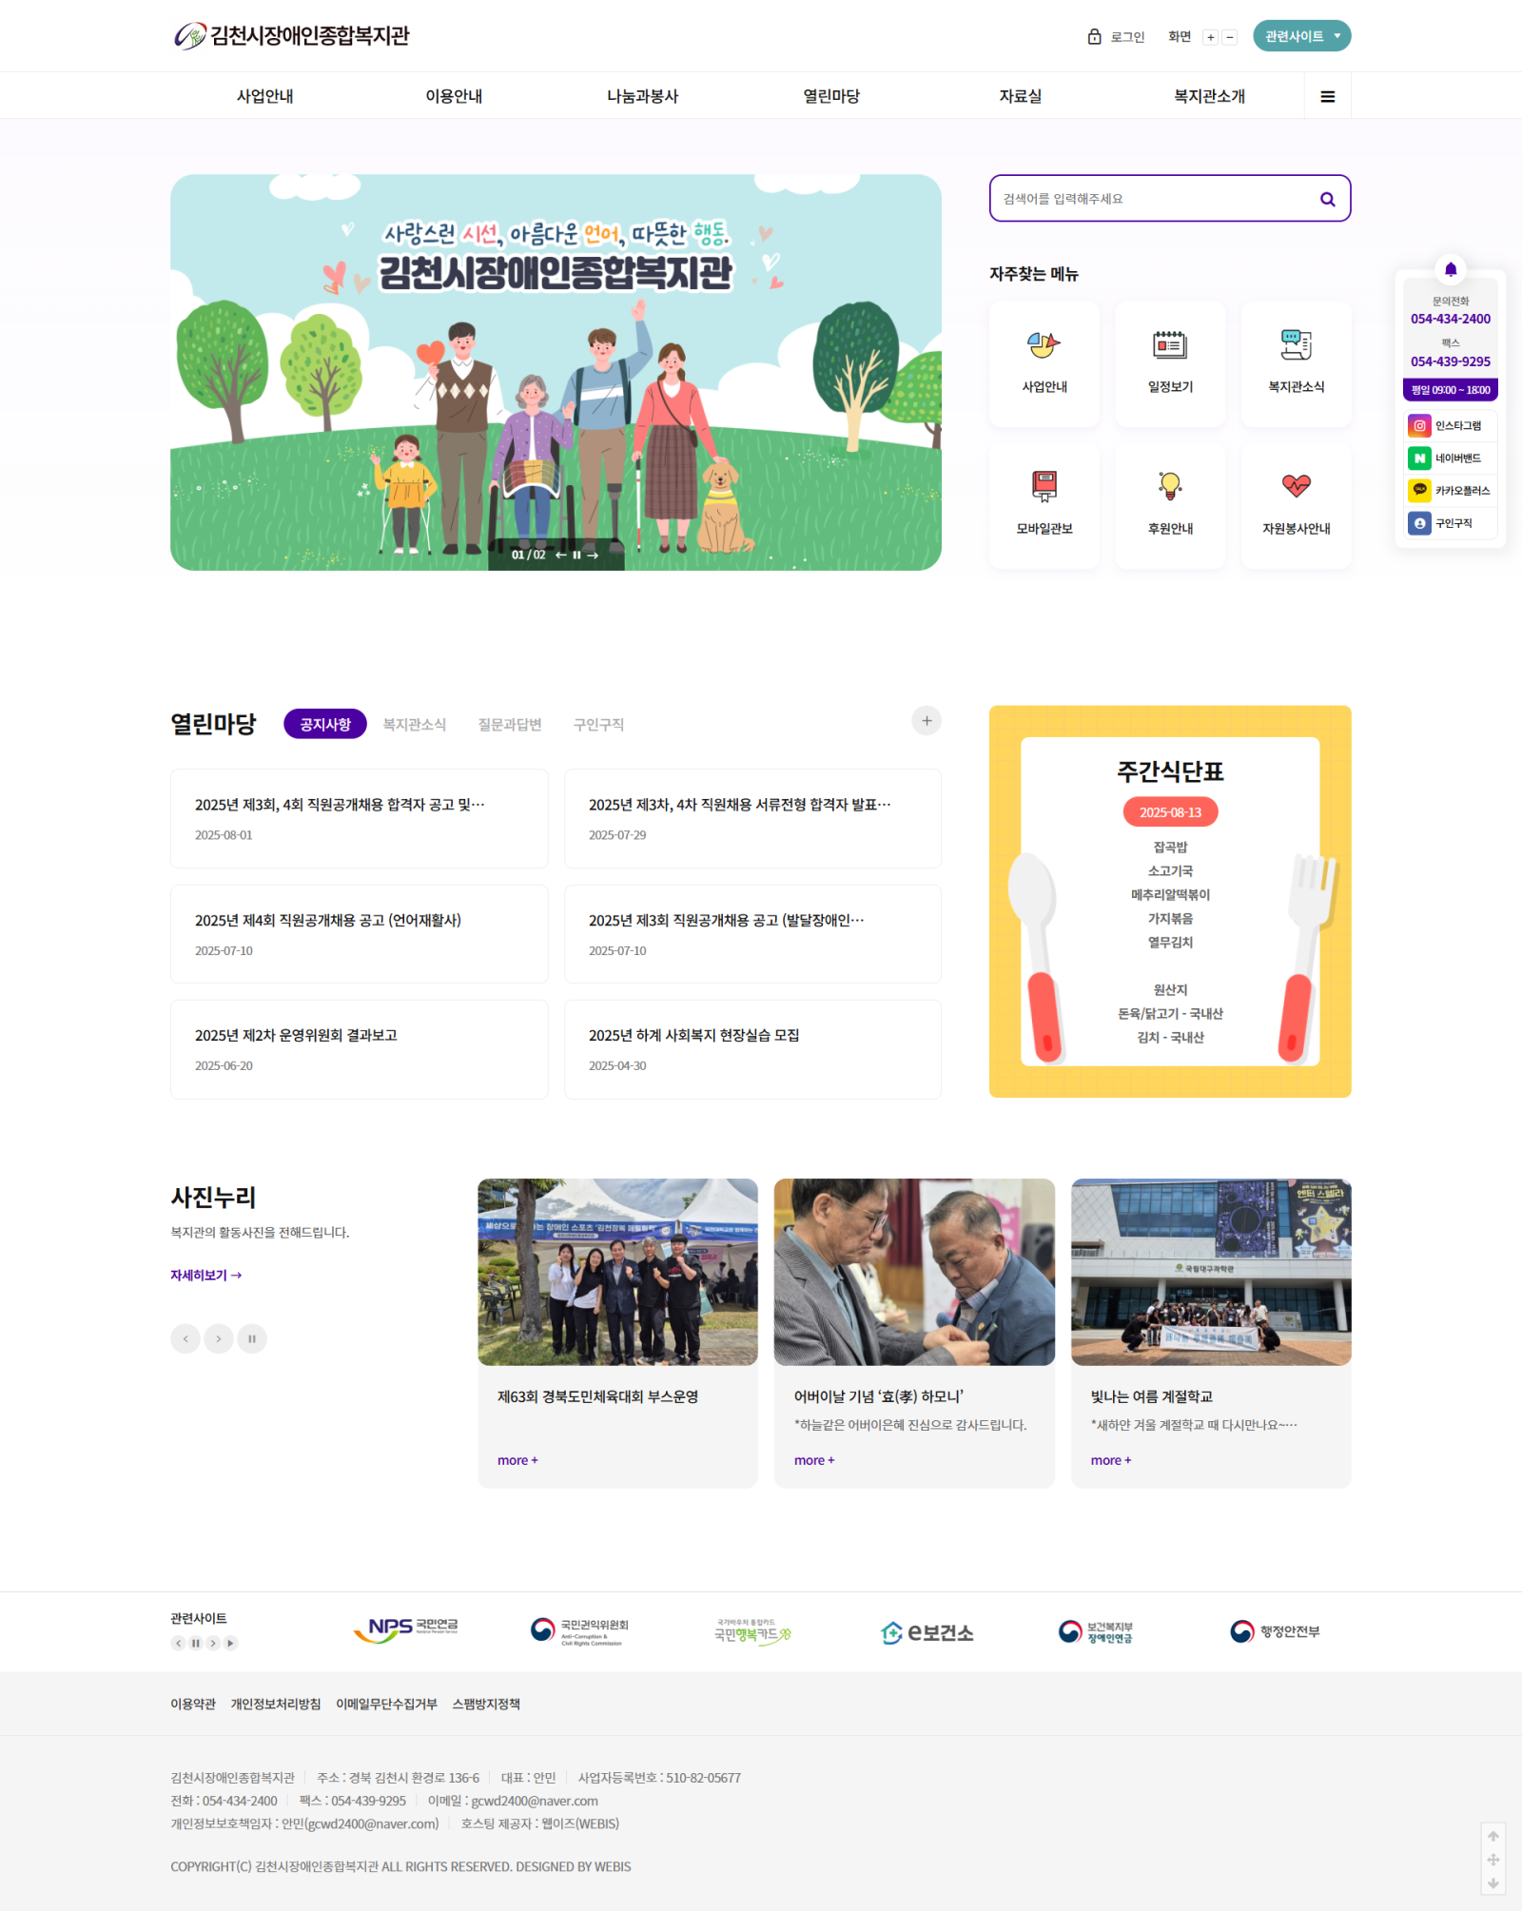Expand 열린마당 list with plus button

coord(926,721)
